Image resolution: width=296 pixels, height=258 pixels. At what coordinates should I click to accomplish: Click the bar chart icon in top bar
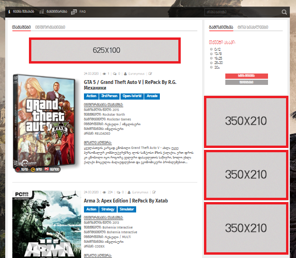pyautogui.click(x=42, y=11)
